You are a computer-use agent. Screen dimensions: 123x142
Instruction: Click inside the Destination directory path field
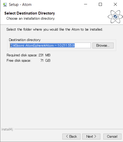click(50, 45)
